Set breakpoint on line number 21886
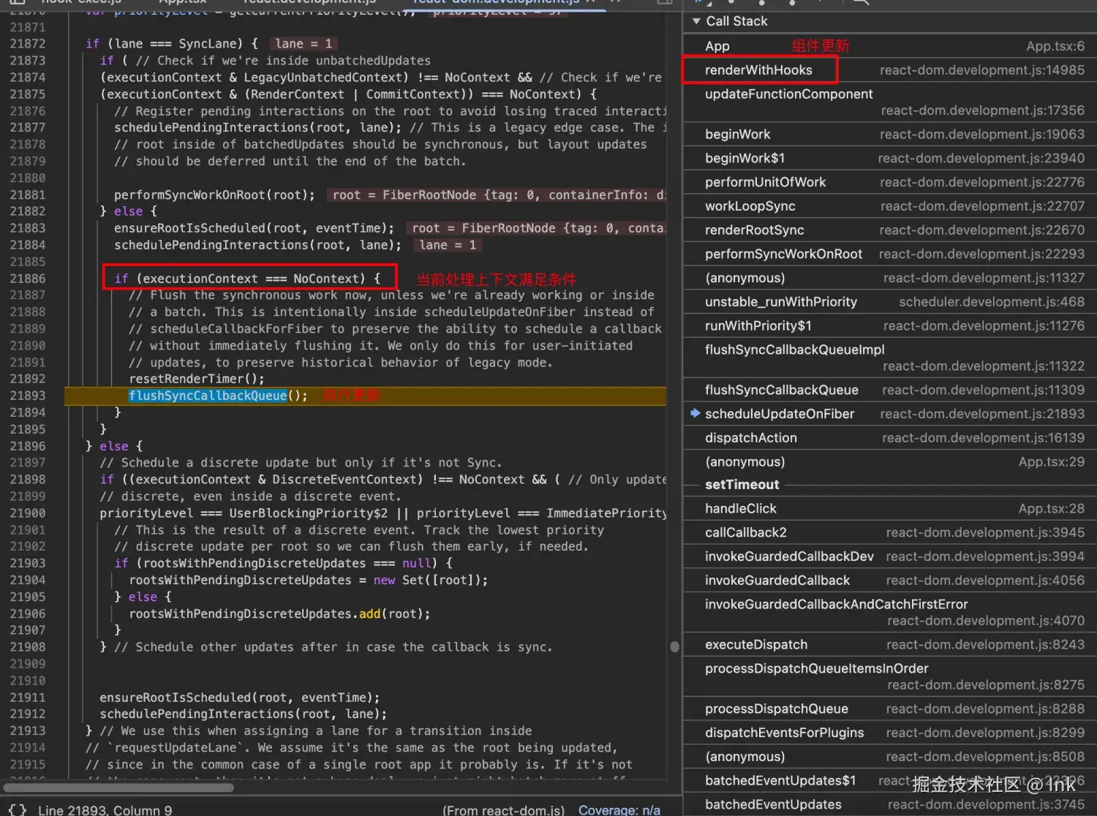 (x=28, y=279)
